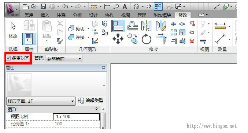248x133 pixels.
Task: Open the Revit MEP application menu
Action: tap(12, 9)
